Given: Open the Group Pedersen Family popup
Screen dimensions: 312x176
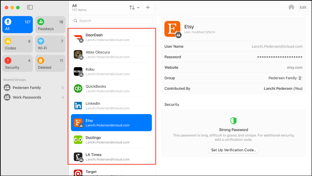Looking at the screenshot, I should (285, 78).
